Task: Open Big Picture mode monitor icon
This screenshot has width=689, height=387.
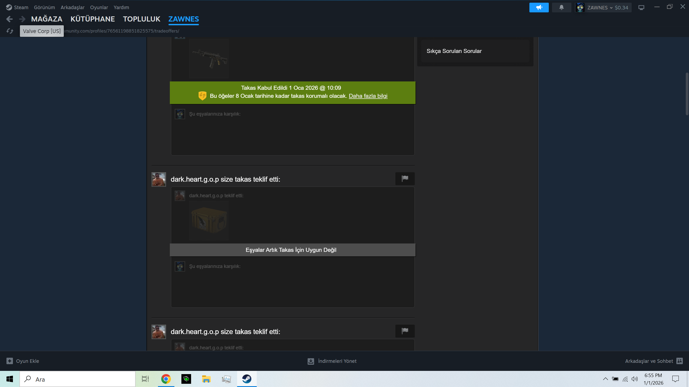Action: pyautogui.click(x=641, y=8)
